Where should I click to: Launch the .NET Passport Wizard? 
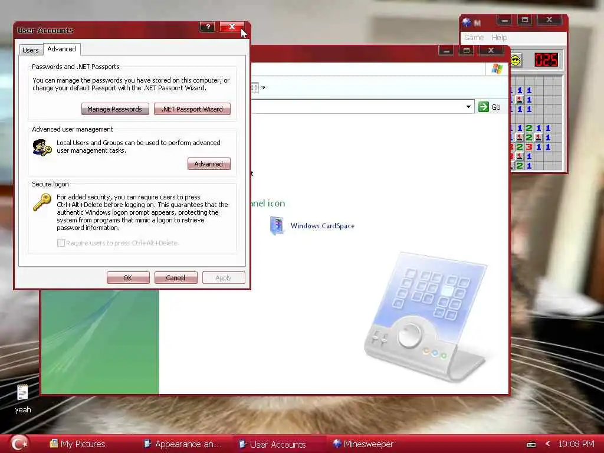192,109
